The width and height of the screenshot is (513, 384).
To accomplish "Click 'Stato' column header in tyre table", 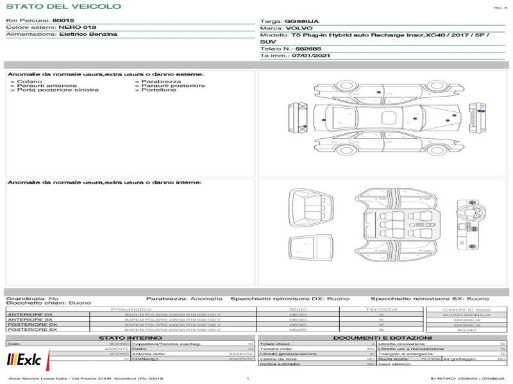I will tap(298, 309).
